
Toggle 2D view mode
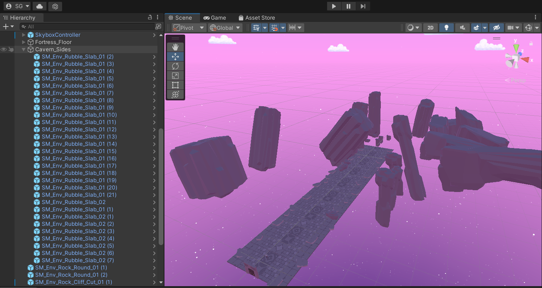(x=431, y=27)
